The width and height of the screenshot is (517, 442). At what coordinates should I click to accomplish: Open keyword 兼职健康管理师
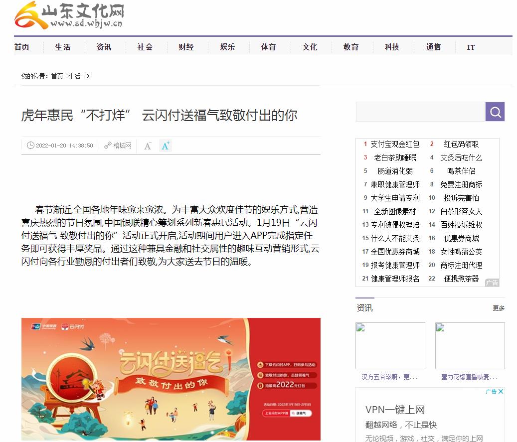(395, 184)
